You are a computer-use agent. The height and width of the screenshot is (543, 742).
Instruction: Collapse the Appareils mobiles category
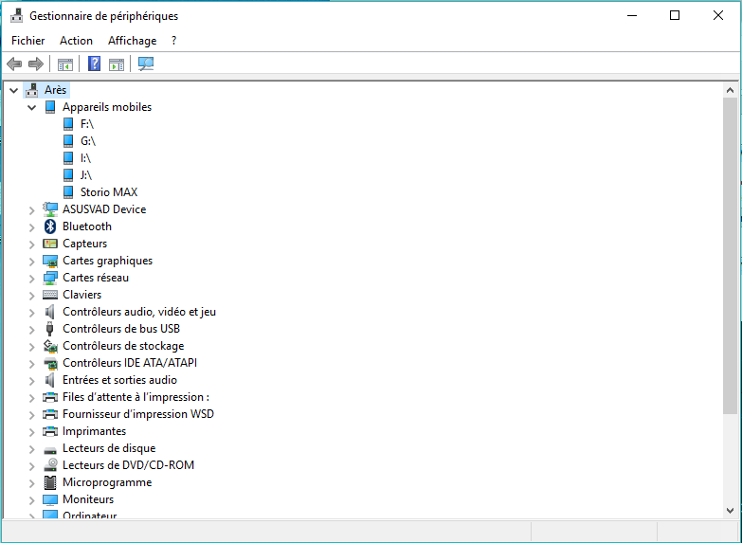(x=31, y=108)
